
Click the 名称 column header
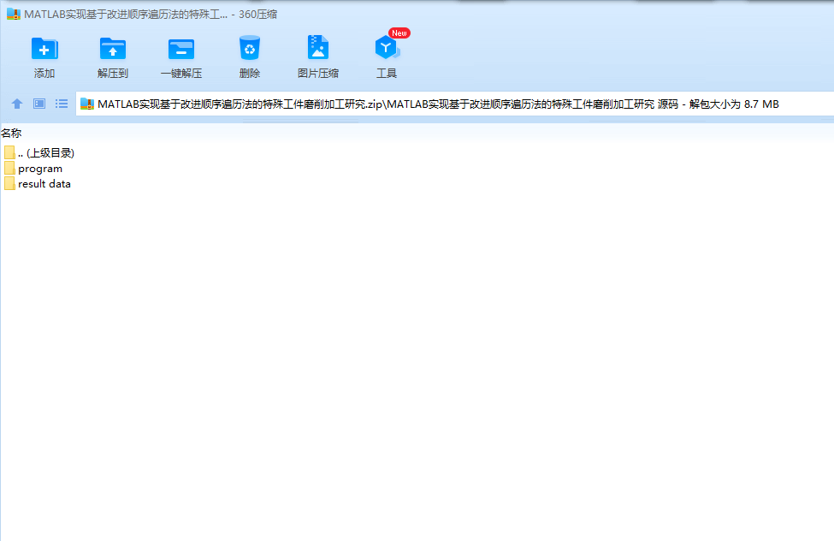pyautogui.click(x=11, y=134)
